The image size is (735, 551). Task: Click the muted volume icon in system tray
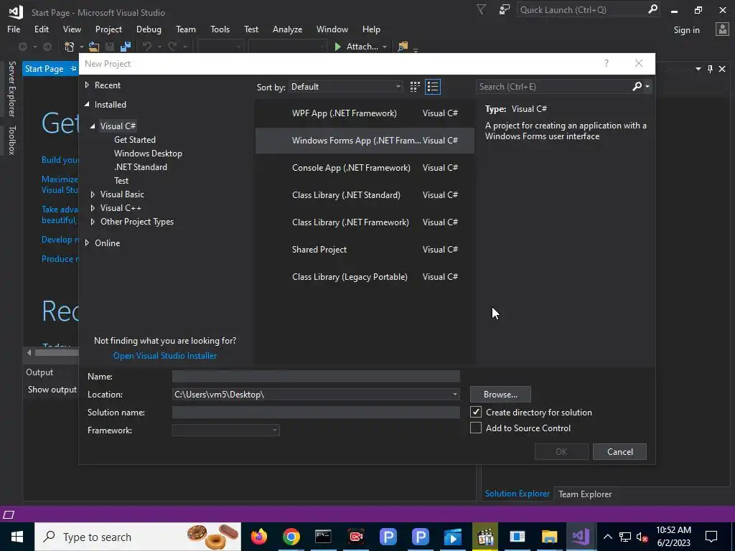pyautogui.click(x=642, y=537)
